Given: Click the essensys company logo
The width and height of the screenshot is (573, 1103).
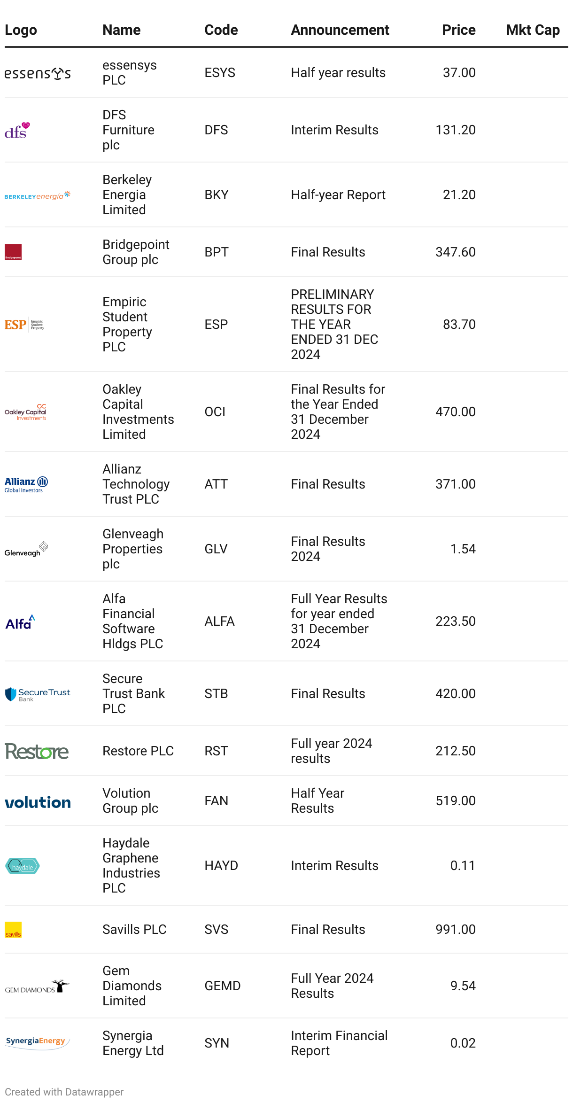Looking at the screenshot, I should click(38, 73).
